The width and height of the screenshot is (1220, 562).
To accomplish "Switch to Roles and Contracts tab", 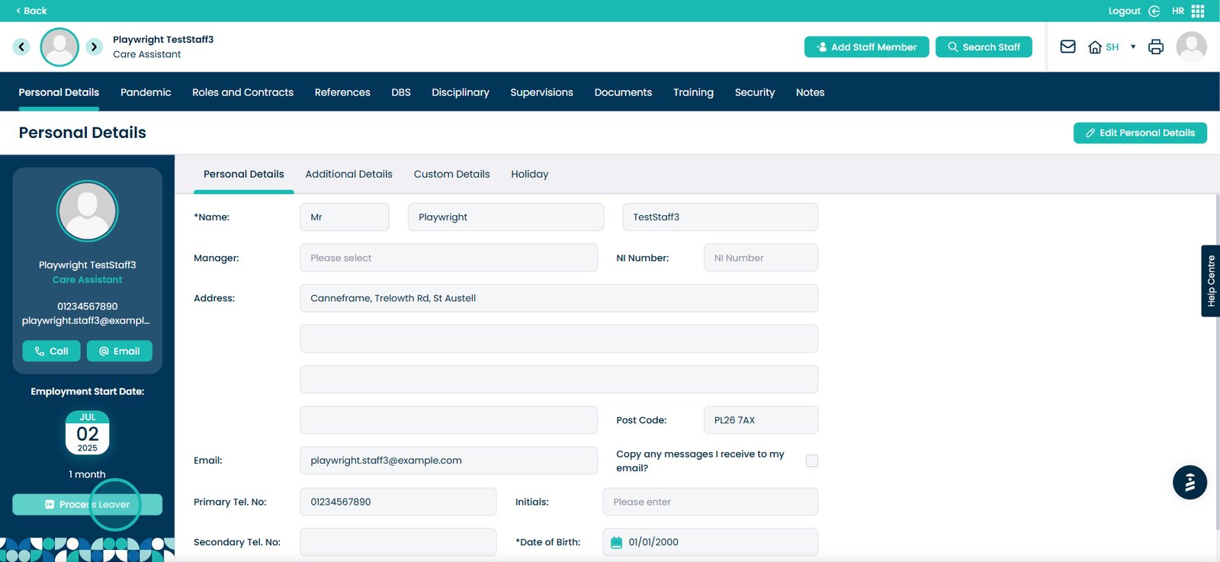I will 242,92.
